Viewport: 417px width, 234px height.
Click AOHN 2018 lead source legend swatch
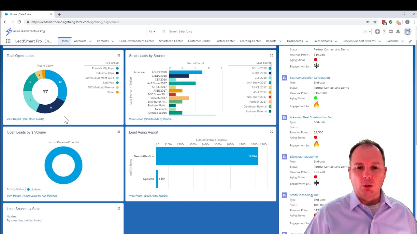[x=270, y=68]
